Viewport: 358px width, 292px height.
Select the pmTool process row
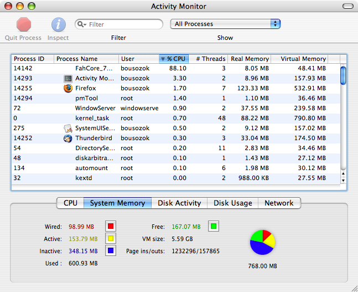(175, 98)
